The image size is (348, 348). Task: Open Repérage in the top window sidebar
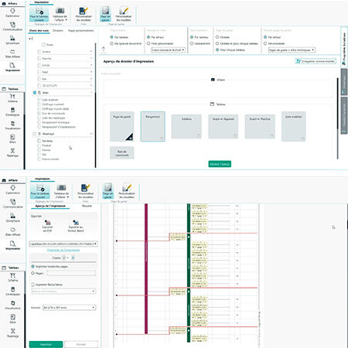(x=12, y=152)
